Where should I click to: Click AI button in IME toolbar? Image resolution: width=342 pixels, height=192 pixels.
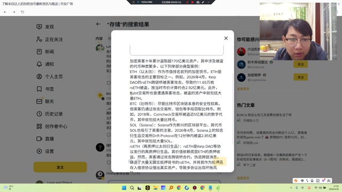click(329, 180)
